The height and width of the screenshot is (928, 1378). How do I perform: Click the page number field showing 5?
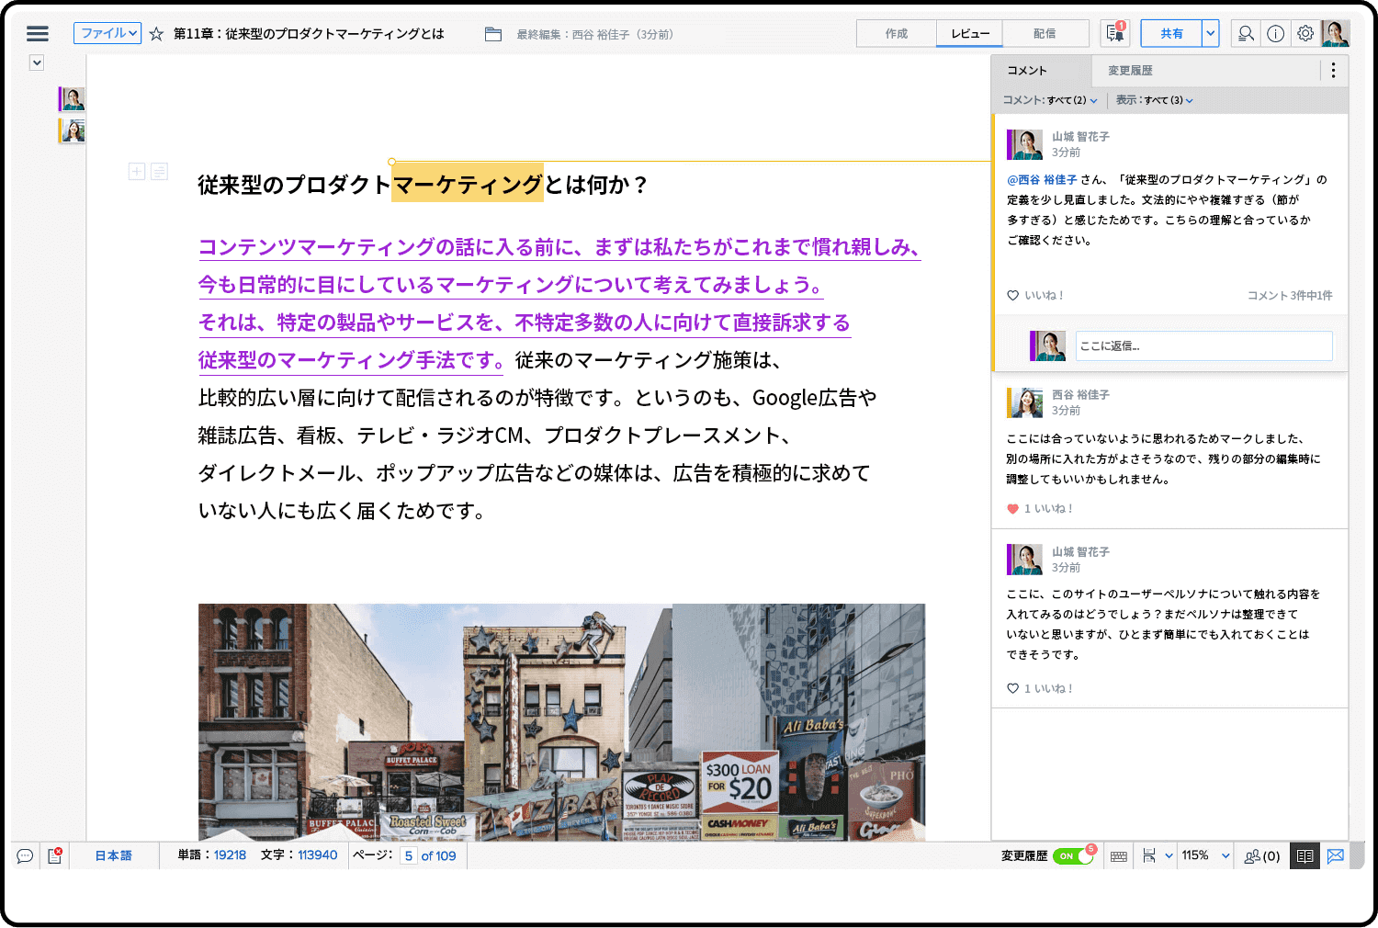[409, 856]
